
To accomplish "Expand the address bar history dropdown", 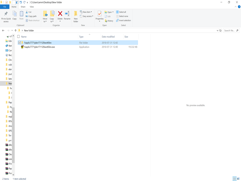I will point(218,30).
